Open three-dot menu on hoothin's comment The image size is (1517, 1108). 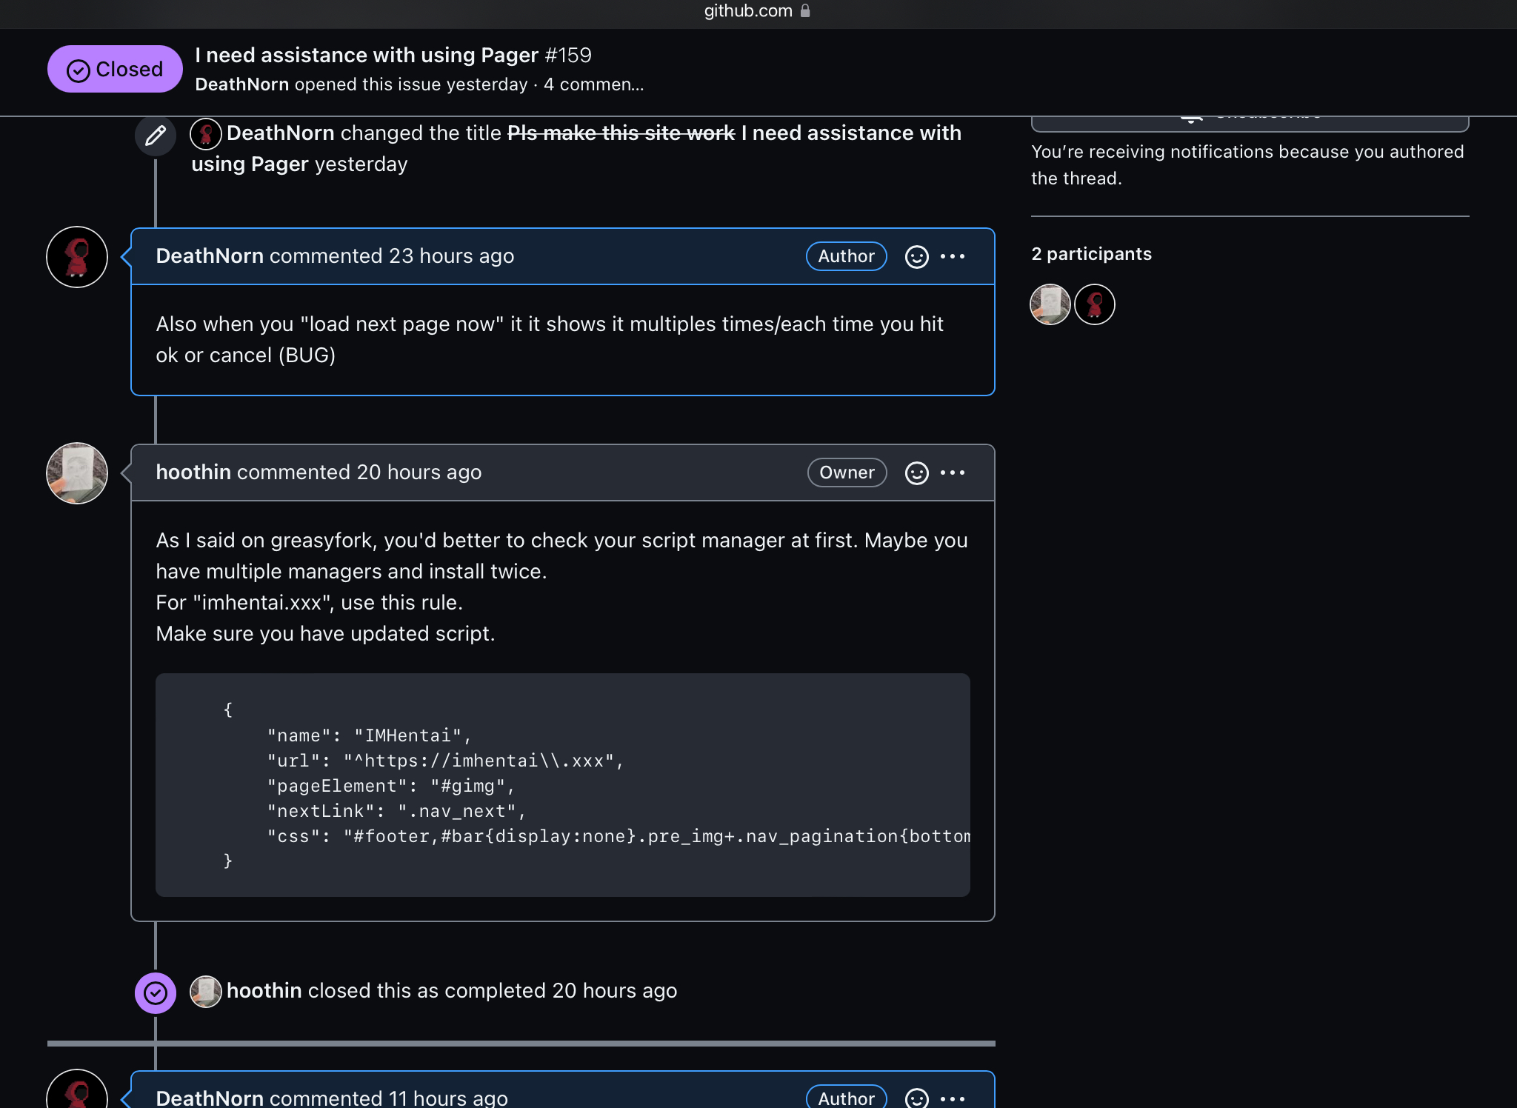tap(953, 473)
